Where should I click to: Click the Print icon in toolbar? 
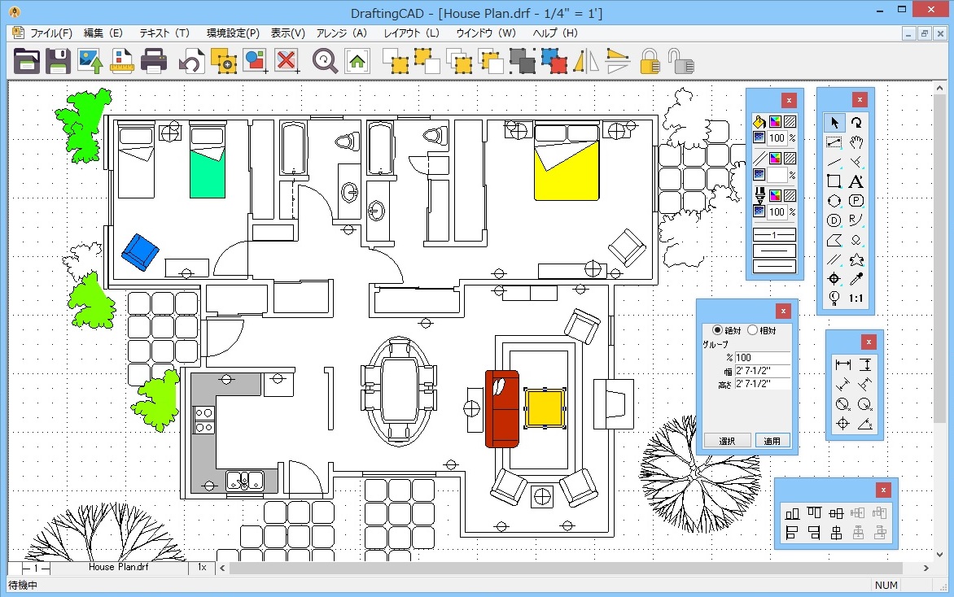pyautogui.click(x=154, y=61)
